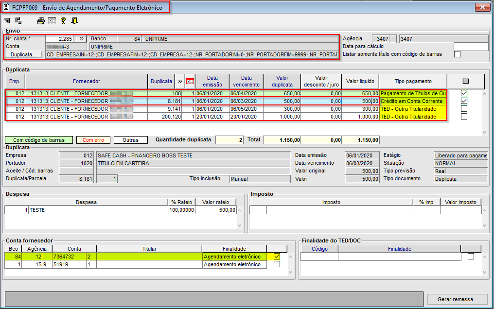
Task: Click the green Com código de barras legend
Action: [39, 140]
